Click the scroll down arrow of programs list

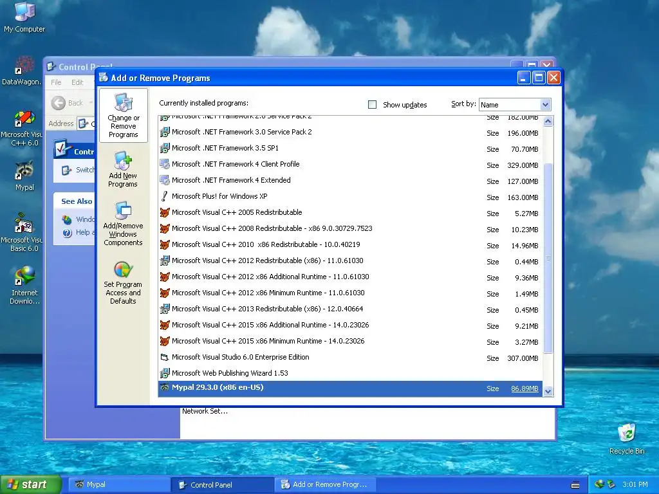coord(548,392)
